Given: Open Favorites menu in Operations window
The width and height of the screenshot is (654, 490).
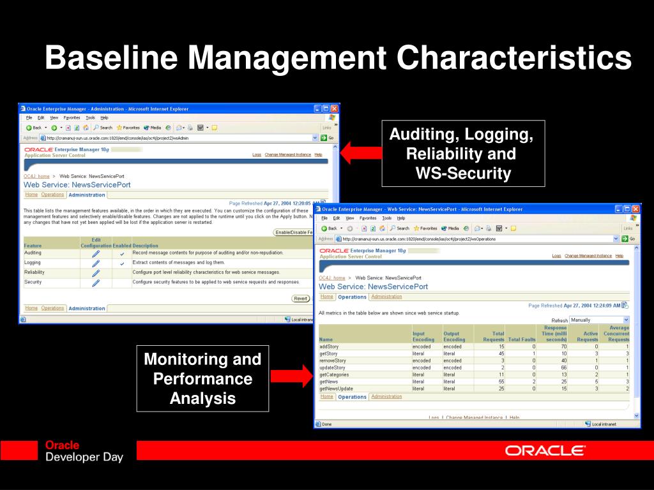Looking at the screenshot, I should [x=368, y=218].
